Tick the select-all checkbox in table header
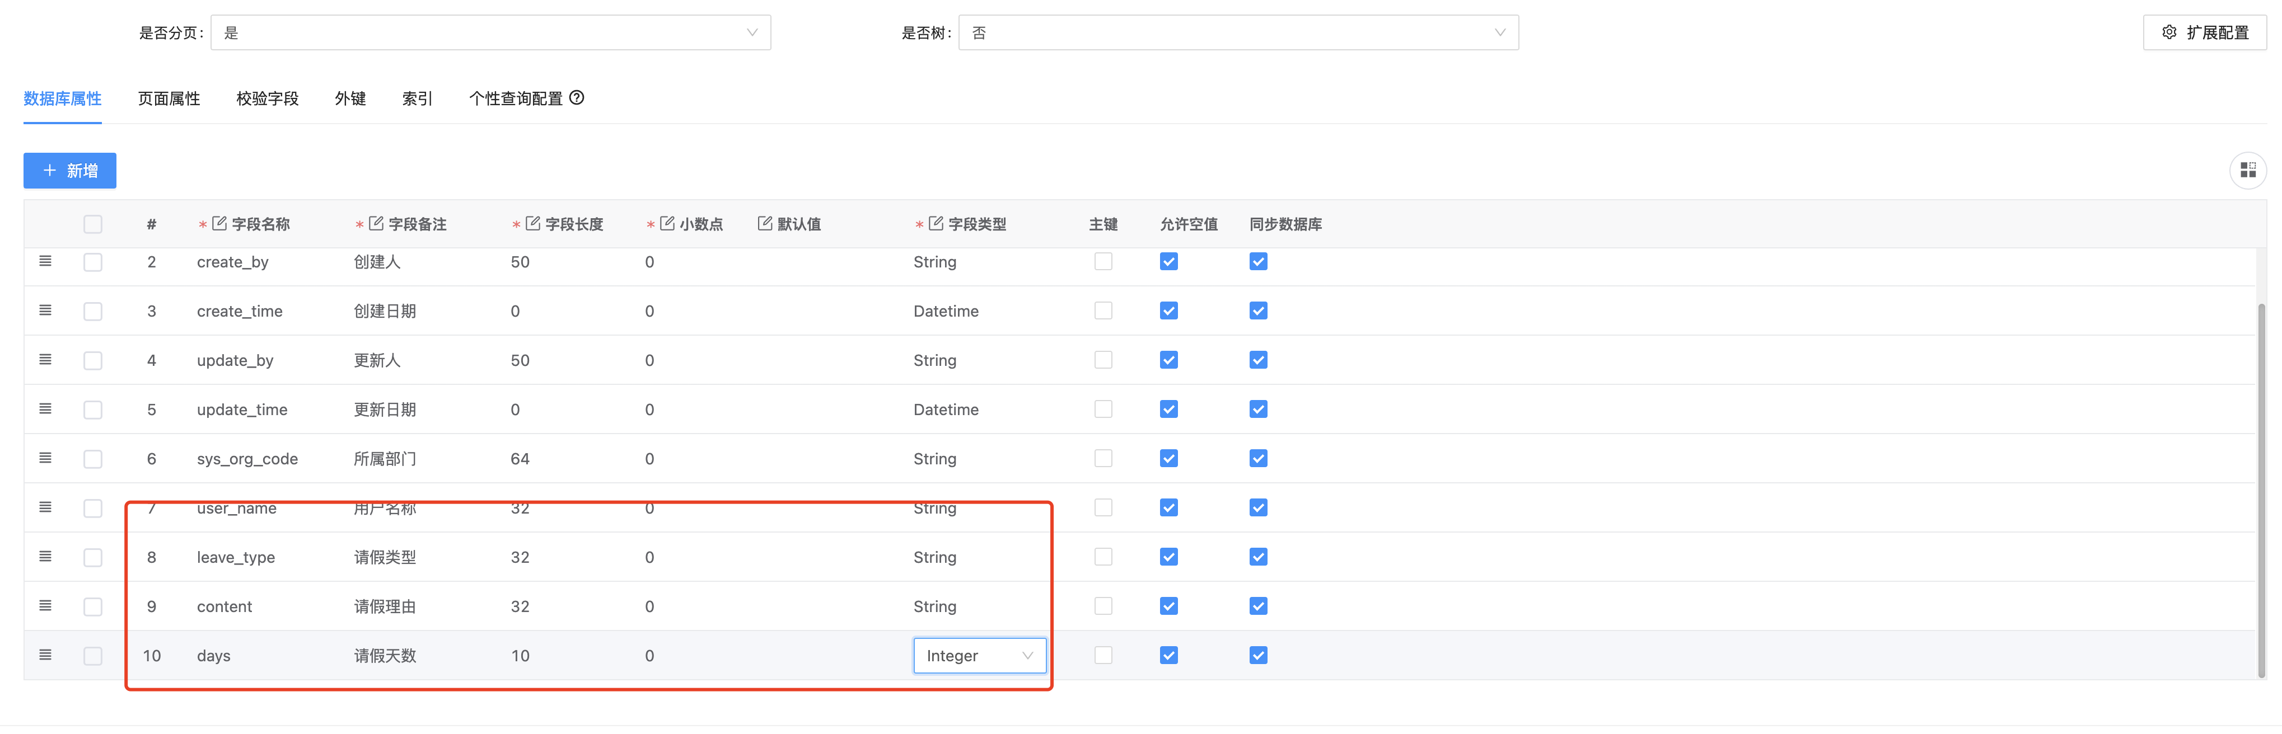 pyautogui.click(x=93, y=224)
